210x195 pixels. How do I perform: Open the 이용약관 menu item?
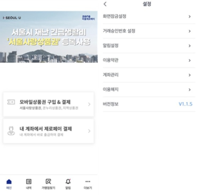[x=149, y=61]
